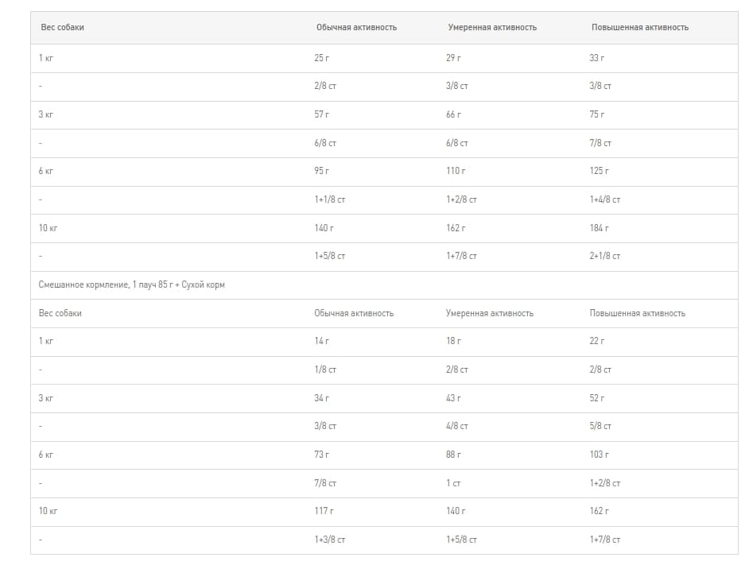Select the "73 г" value
This screenshot has height=565, width=749.
(x=321, y=455)
